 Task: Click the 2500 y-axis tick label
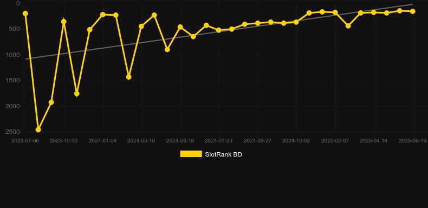coord(12,132)
